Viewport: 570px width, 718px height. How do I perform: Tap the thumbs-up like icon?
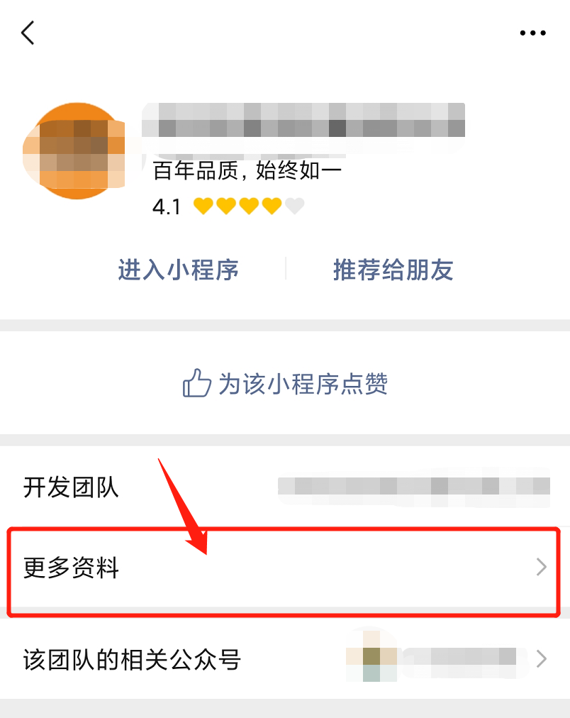click(196, 383)
